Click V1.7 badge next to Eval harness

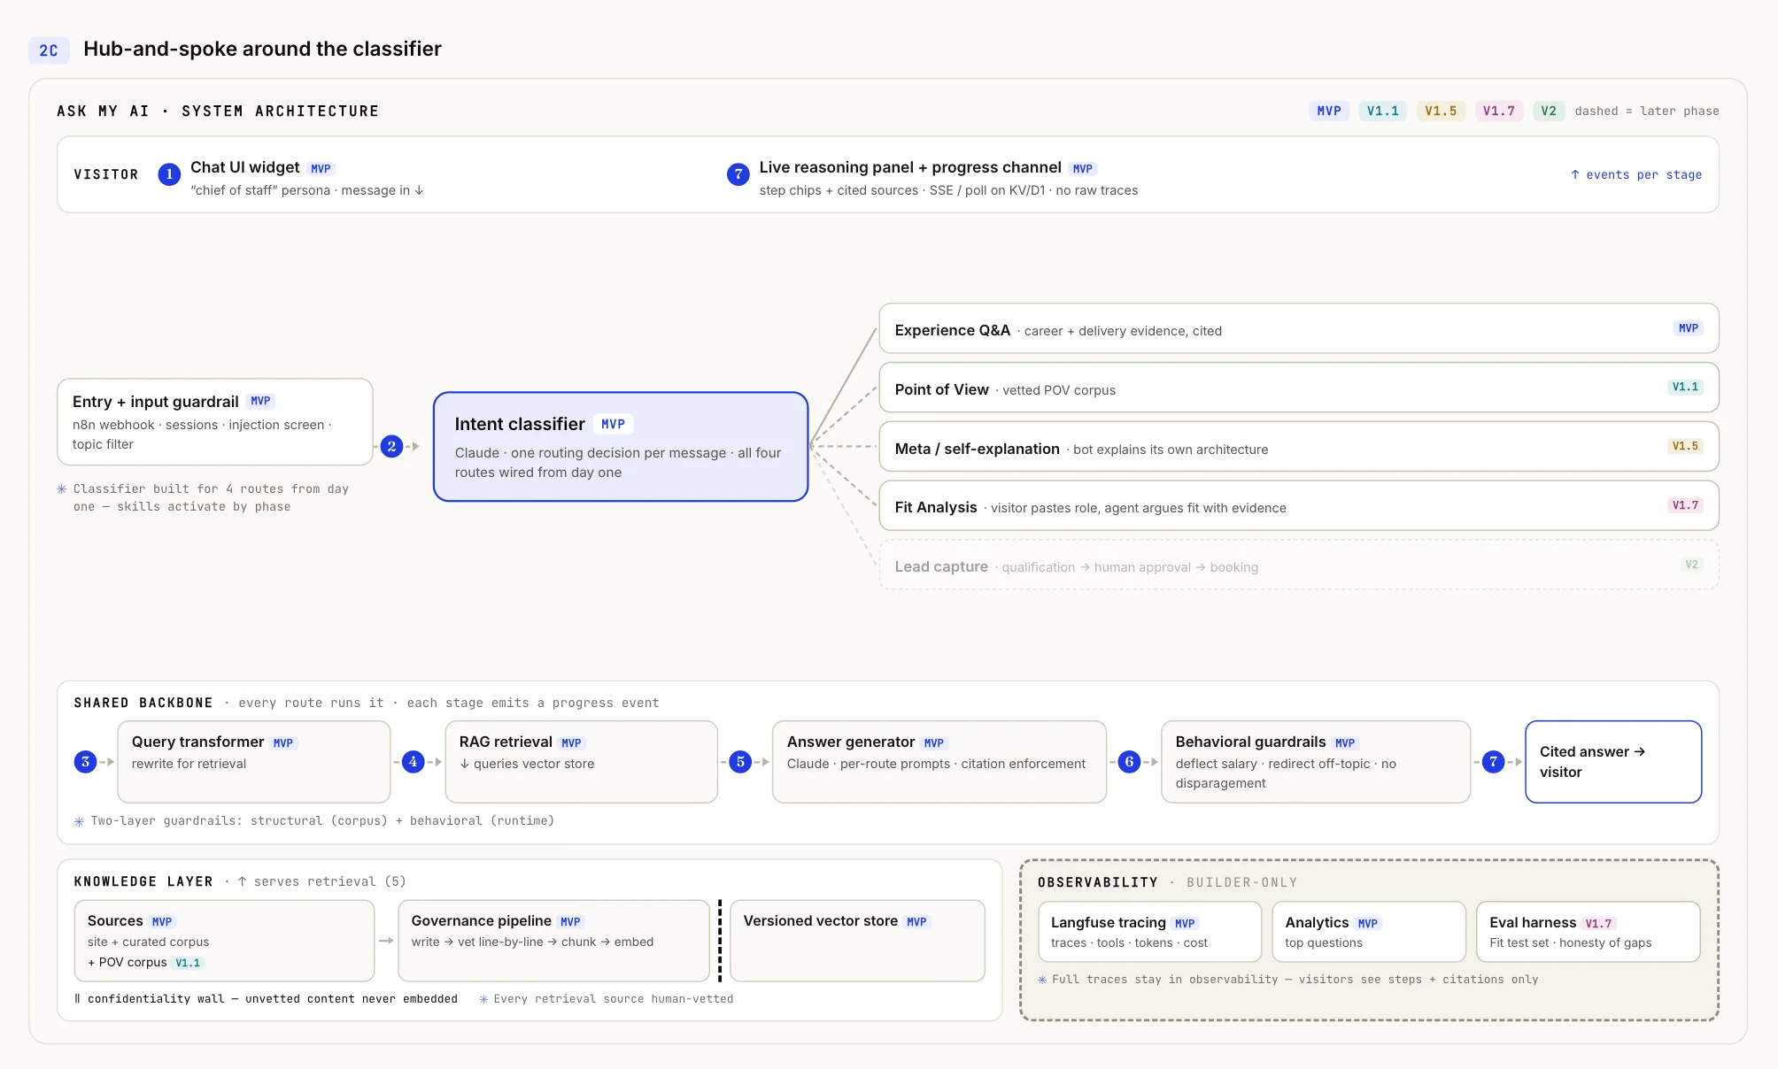(x=1598, y=924)
